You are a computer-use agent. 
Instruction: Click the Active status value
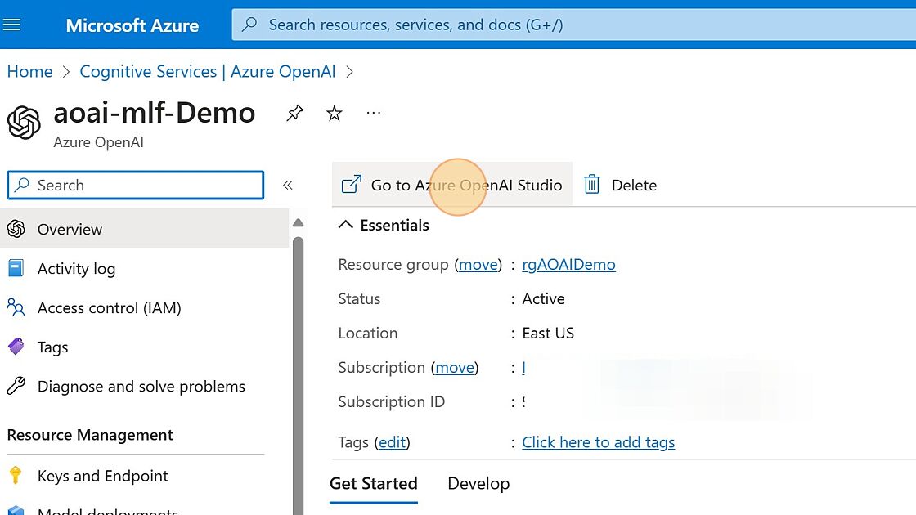(x=543, y=299)
